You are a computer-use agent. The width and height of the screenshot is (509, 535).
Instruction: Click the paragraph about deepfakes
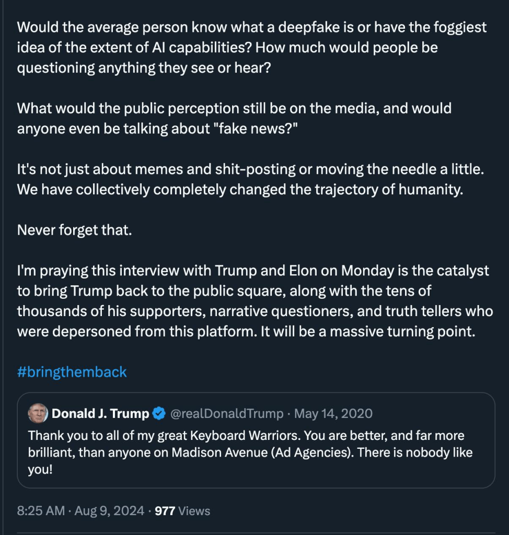click(251, 48)
